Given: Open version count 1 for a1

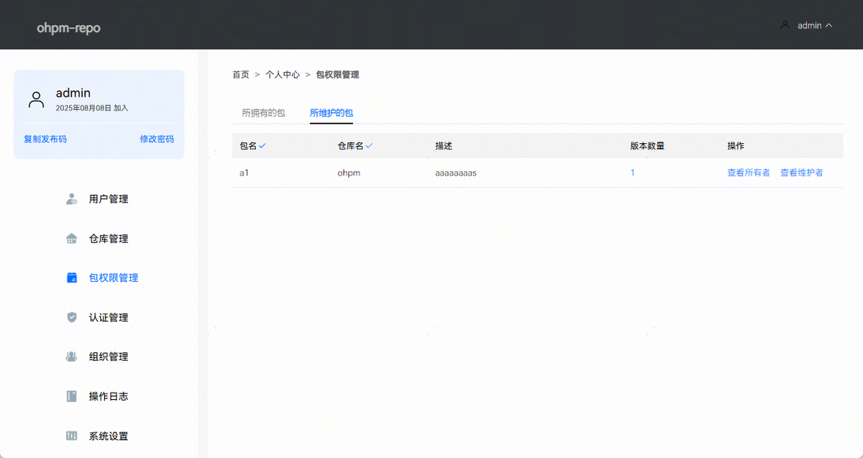Looking at the screenshot, I should [x=633, y=173].
